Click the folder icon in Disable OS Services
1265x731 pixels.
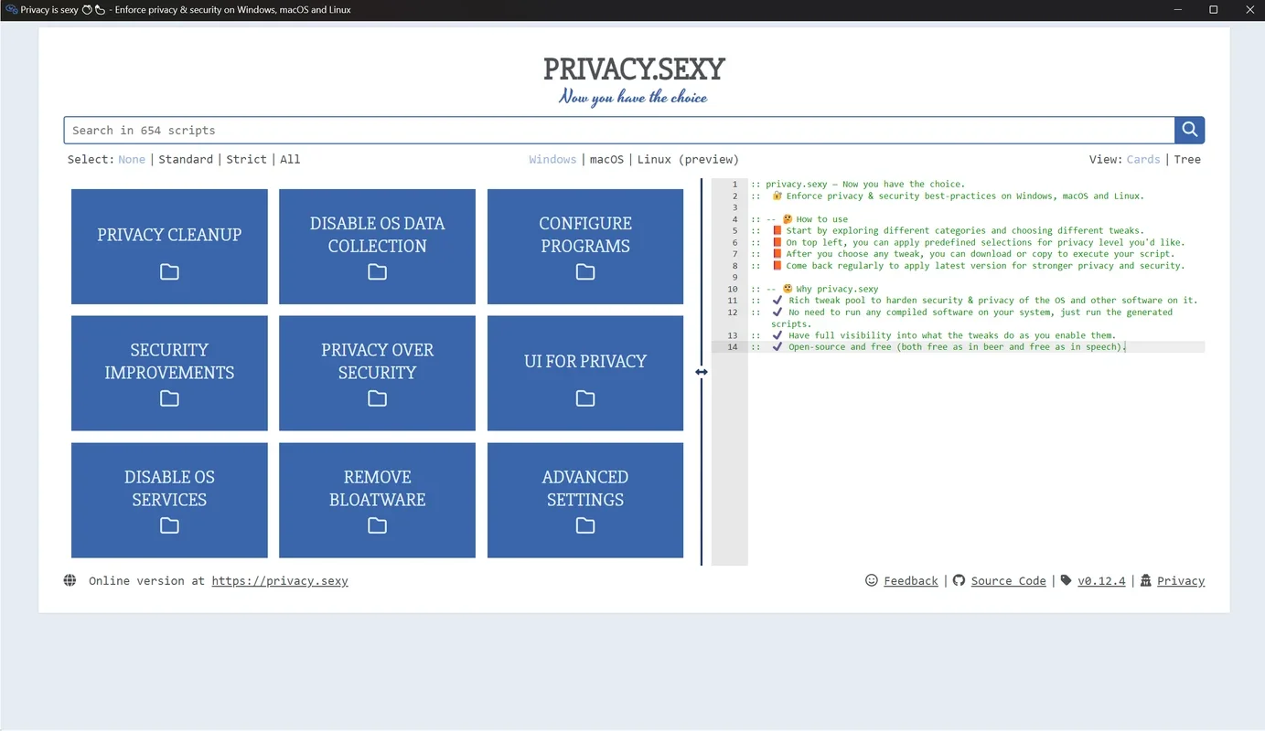[169, 525]
